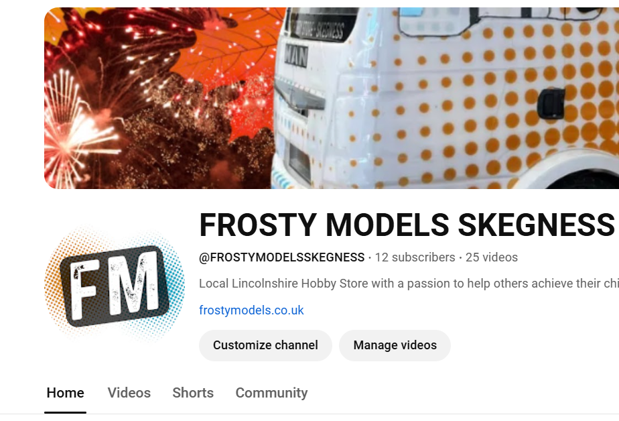Click the white fireworks burst in the banner
Image resolution: width=619 pixels, height=421 pixels.
(75, 130)
